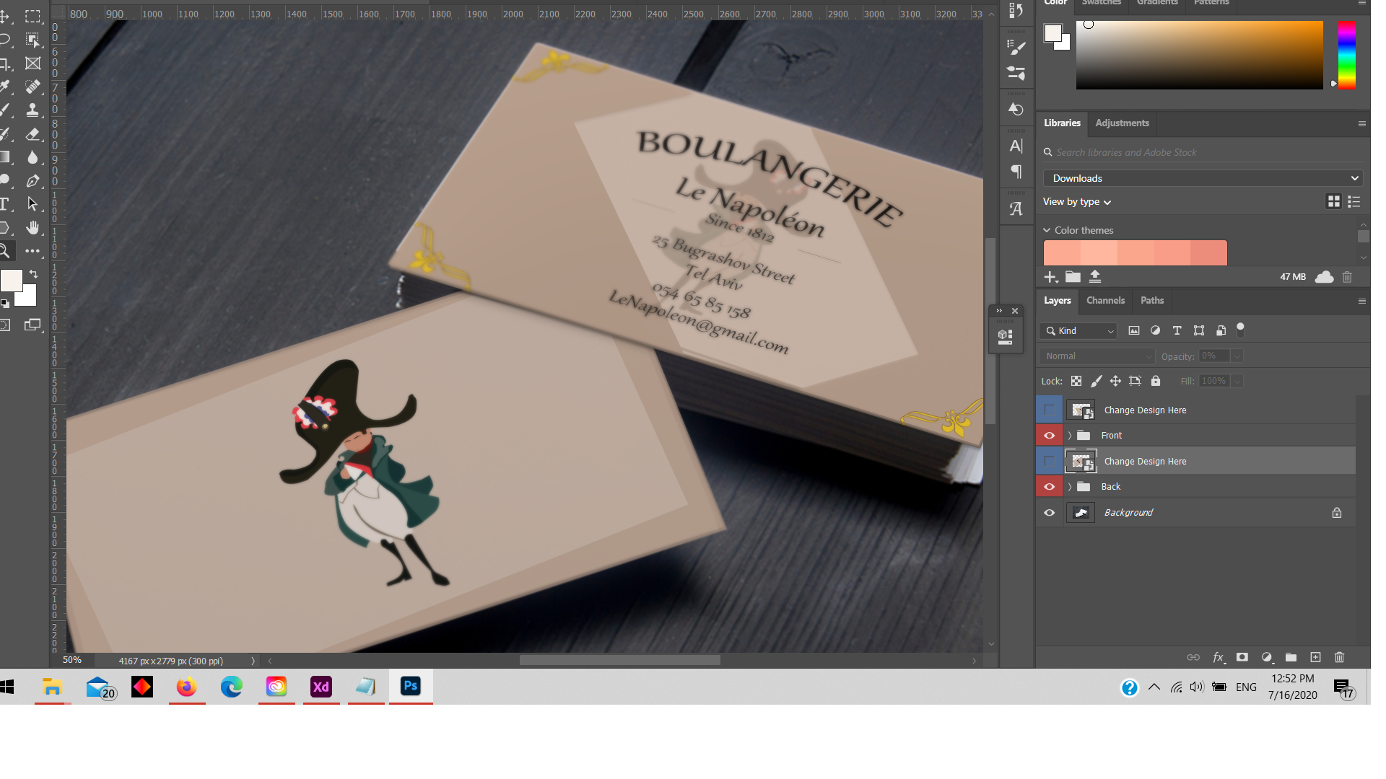Viewport: 1386px width, 779px height.
Task: Expand the Front group in Layers panel
Action: [1069, 435]
